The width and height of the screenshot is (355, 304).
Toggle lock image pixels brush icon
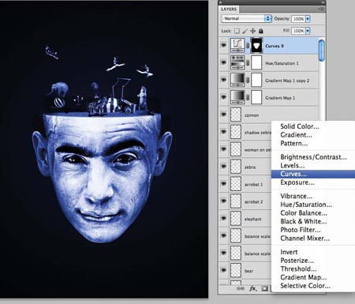click(x=245, y=31)
